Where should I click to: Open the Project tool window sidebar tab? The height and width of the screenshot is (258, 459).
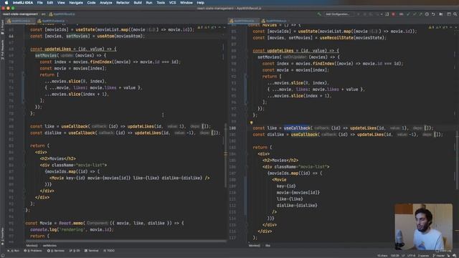(x=2, y=27)
